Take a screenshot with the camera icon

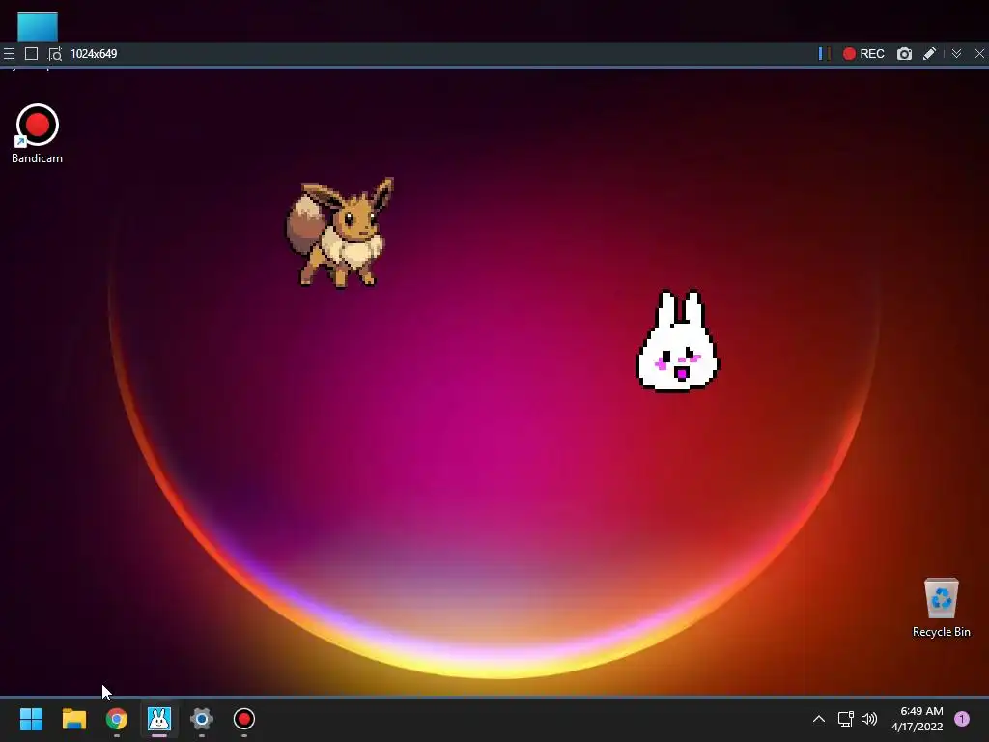pyautogui.click(x=904, y=54)
